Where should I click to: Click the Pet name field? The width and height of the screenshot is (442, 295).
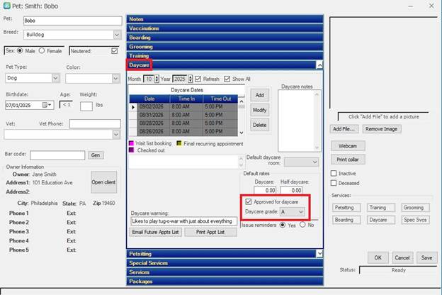[73, 21]
